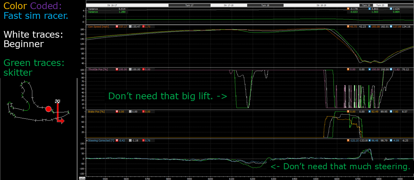Click the max icon in Throttle Pos row
Screen dimensions: 414x180
[x=370, y=69]
